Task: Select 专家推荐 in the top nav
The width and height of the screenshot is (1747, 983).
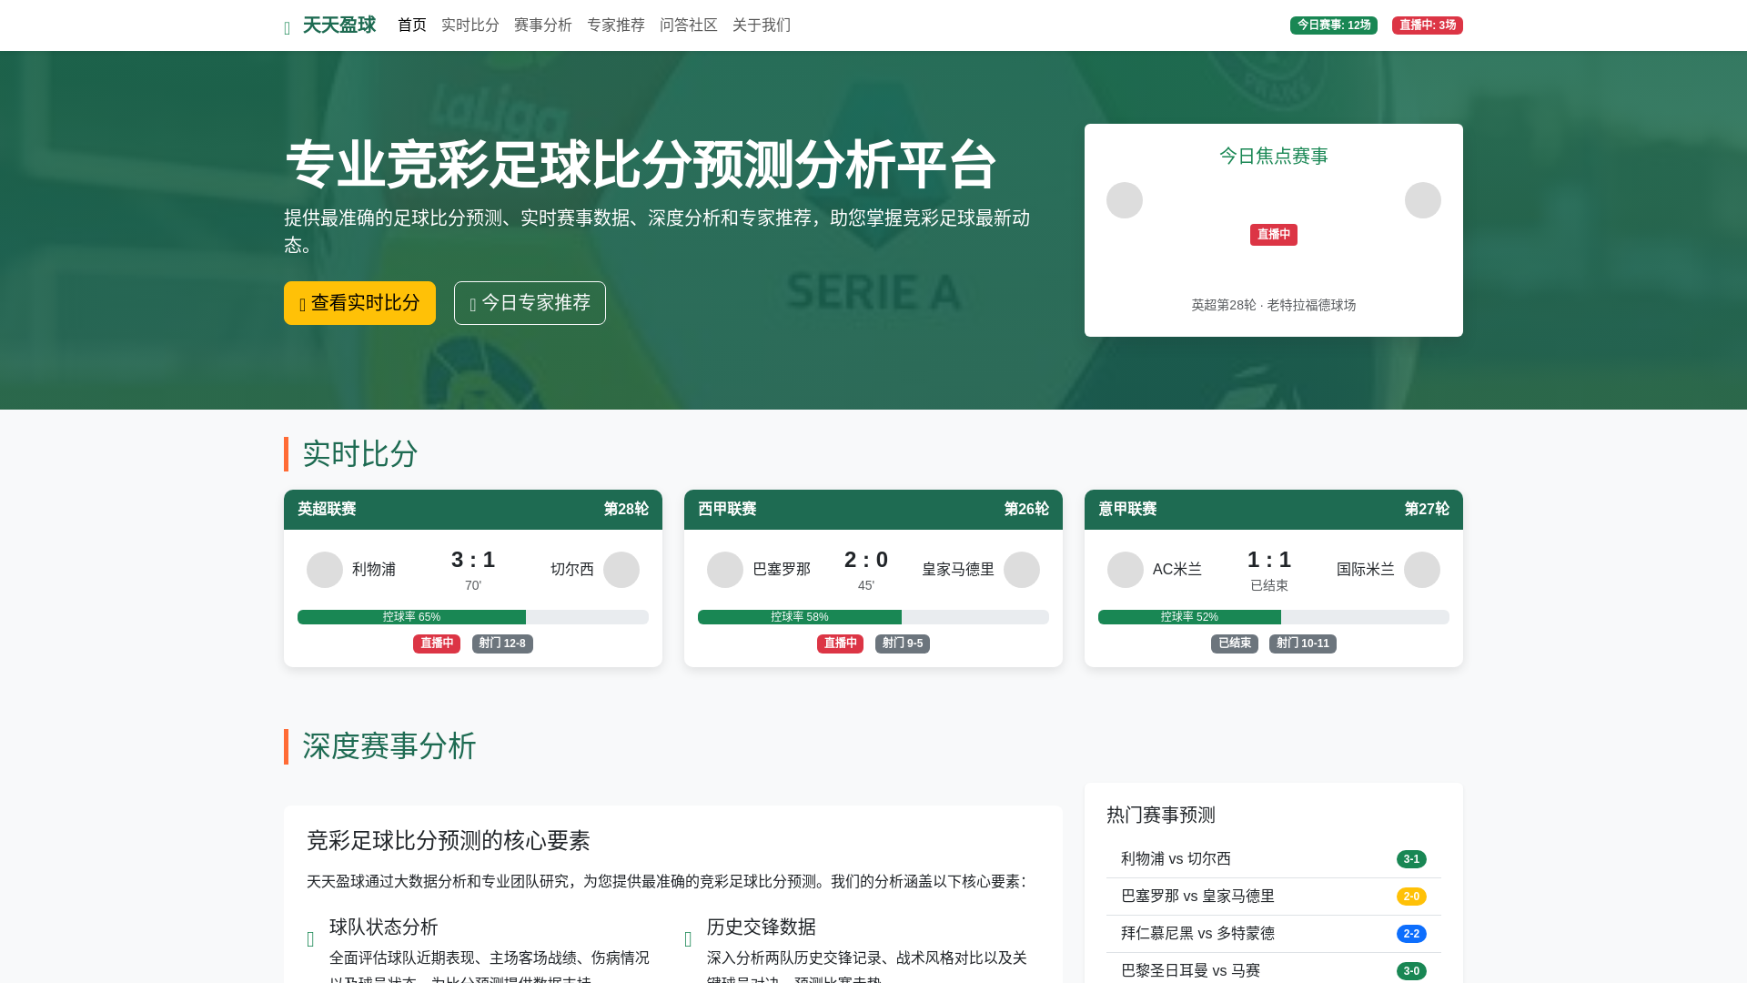Action: coord(616,25)
